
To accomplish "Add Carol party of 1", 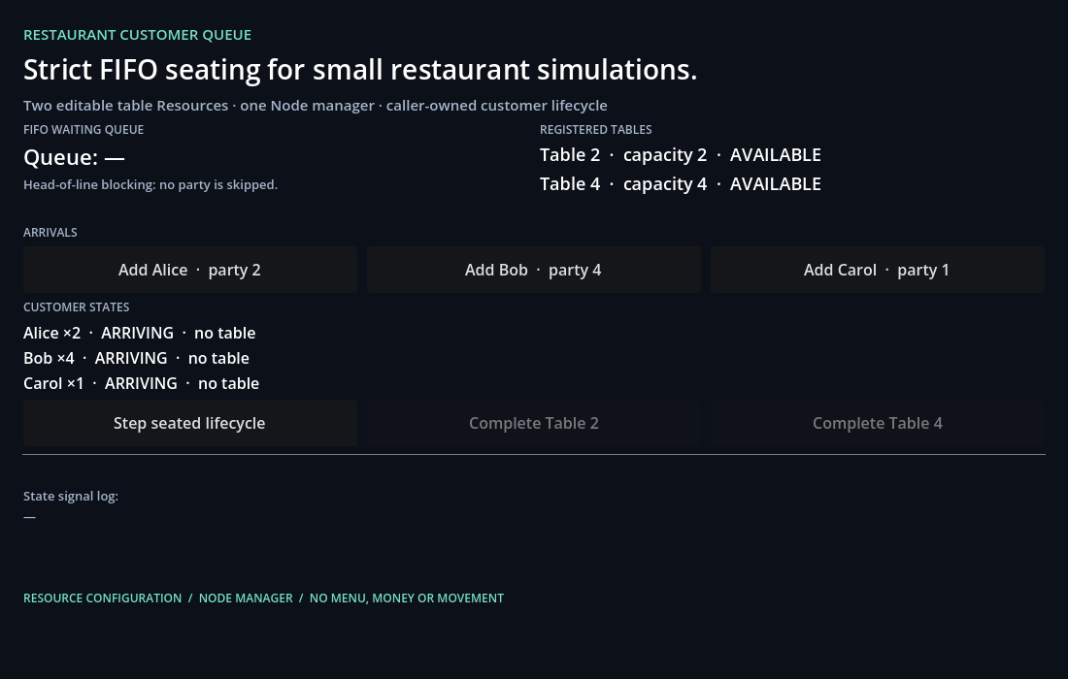I will tap(878, 270).
